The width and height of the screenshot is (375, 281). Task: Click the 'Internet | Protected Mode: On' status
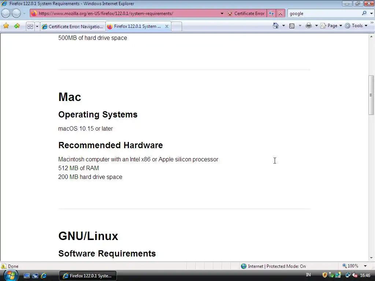point(277,266)
